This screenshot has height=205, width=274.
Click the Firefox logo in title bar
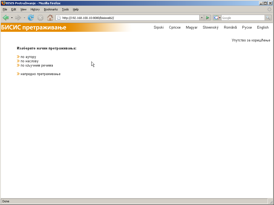click(3, 3)
